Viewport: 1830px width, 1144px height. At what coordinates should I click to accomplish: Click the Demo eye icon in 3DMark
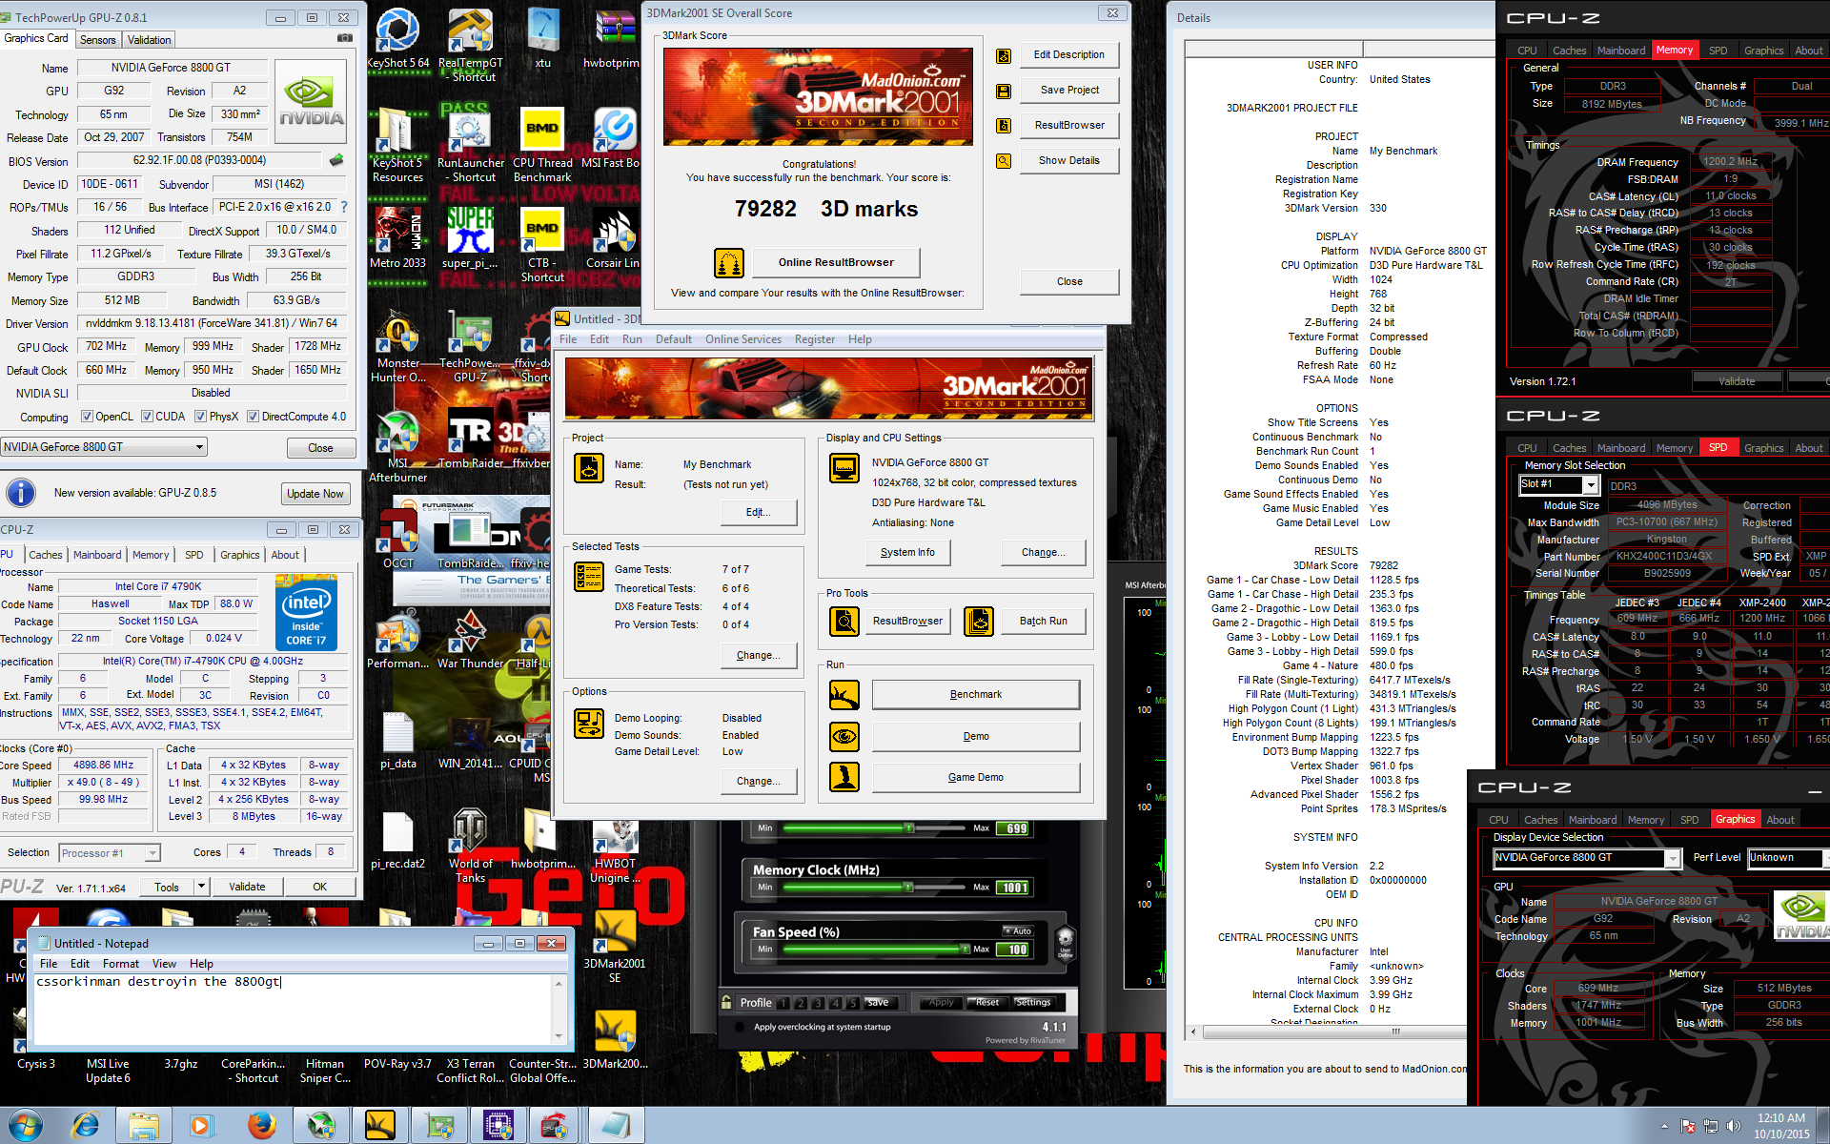pyautogui.click(x=844, y=736)
